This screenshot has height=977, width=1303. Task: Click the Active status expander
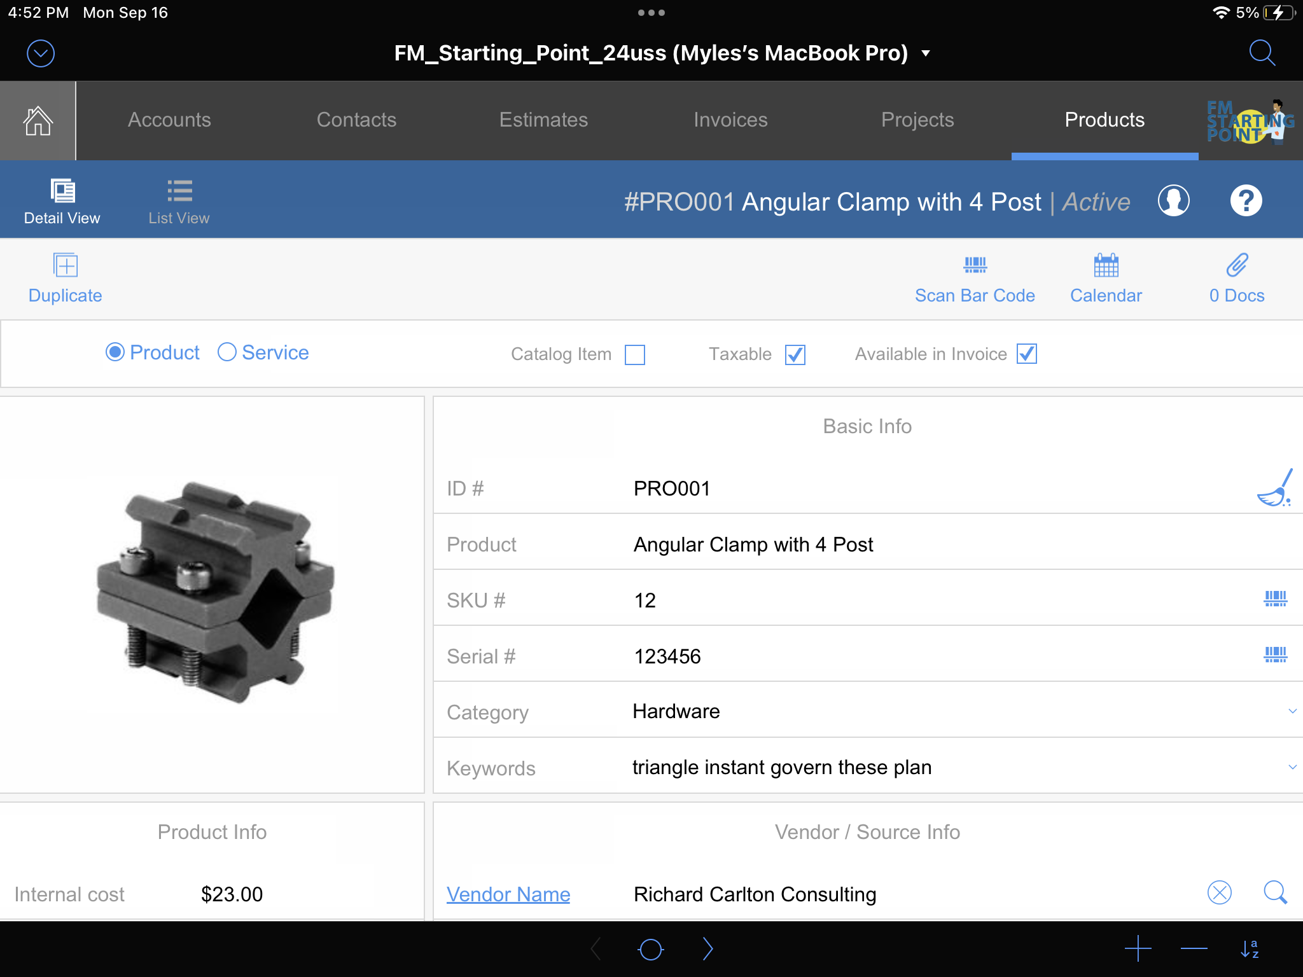1095,200
